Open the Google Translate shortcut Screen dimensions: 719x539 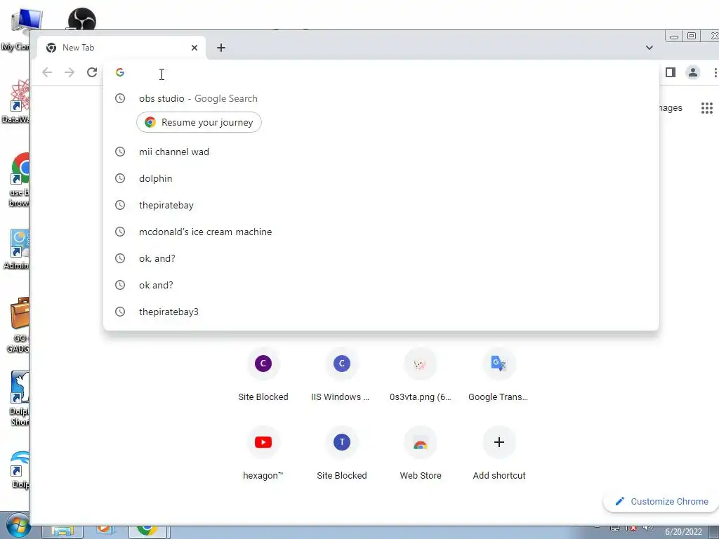coord(499,376)
